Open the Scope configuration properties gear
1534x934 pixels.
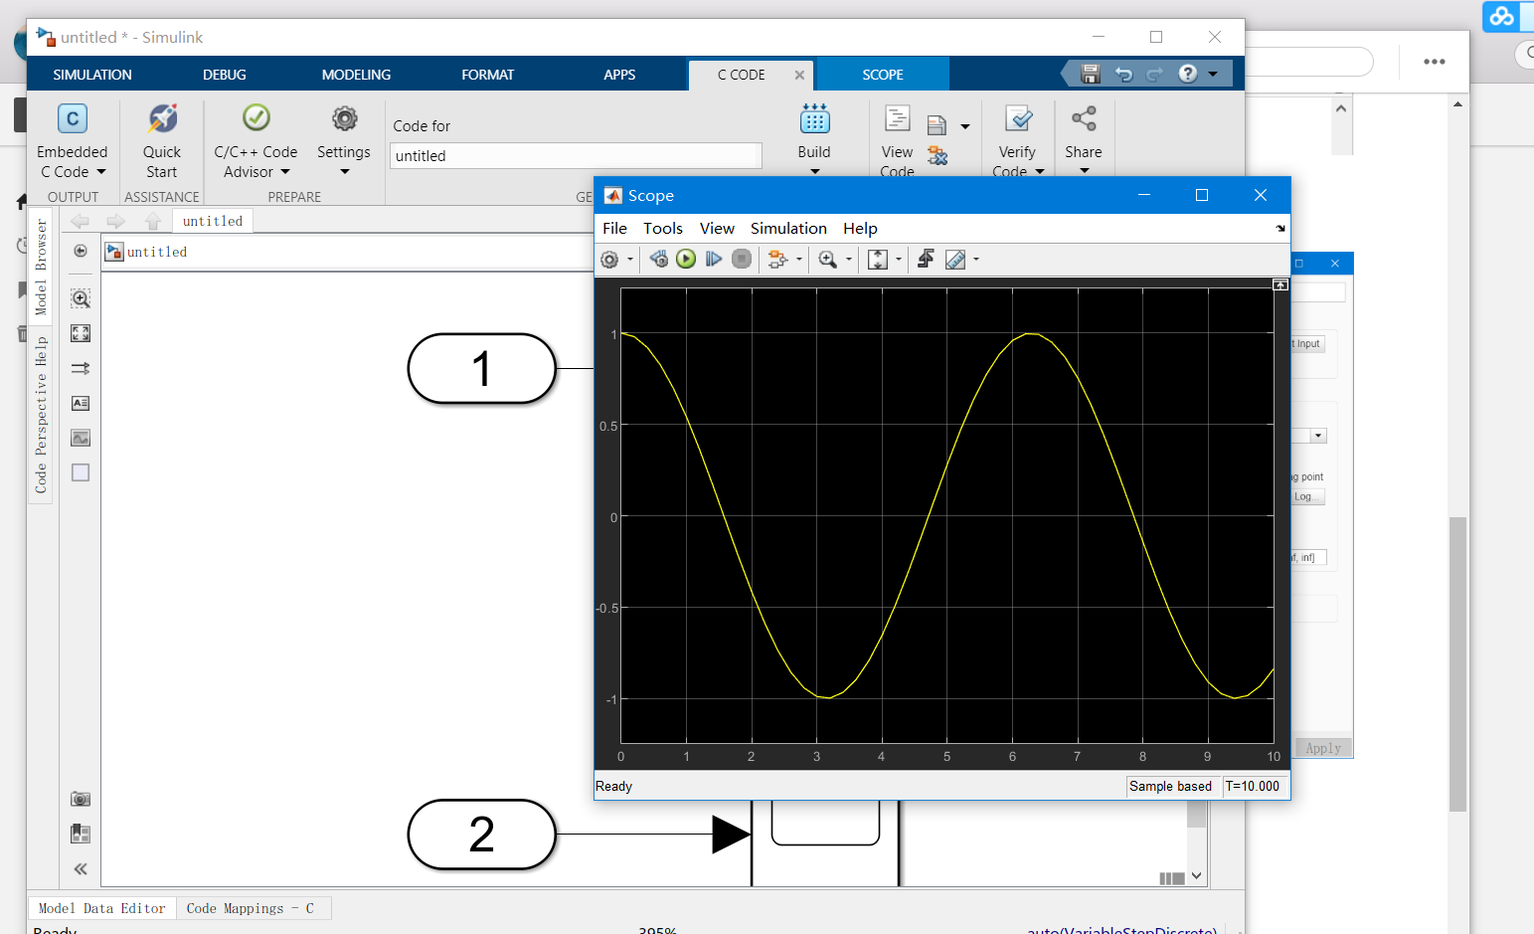609,259
